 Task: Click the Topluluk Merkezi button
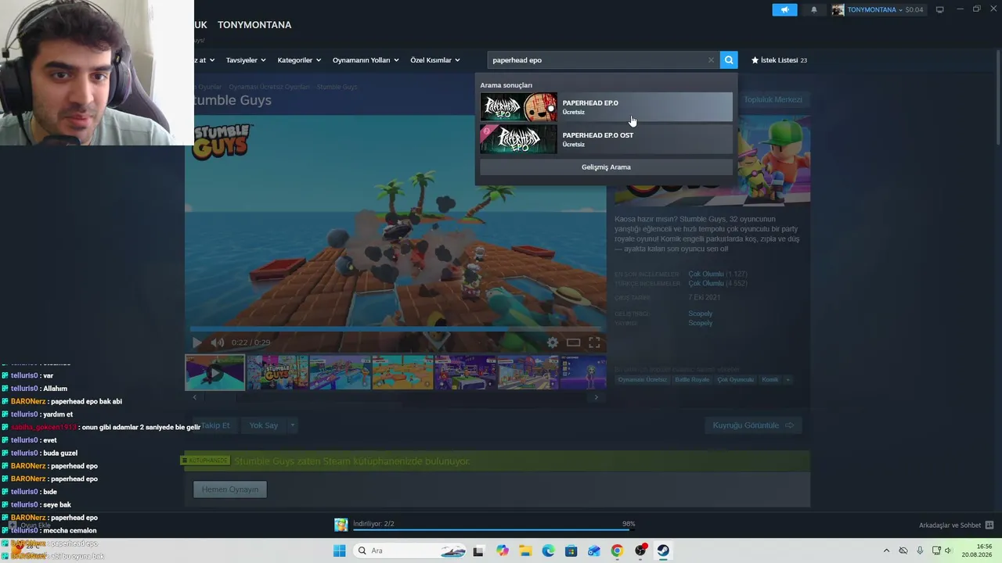coord(773,100)
